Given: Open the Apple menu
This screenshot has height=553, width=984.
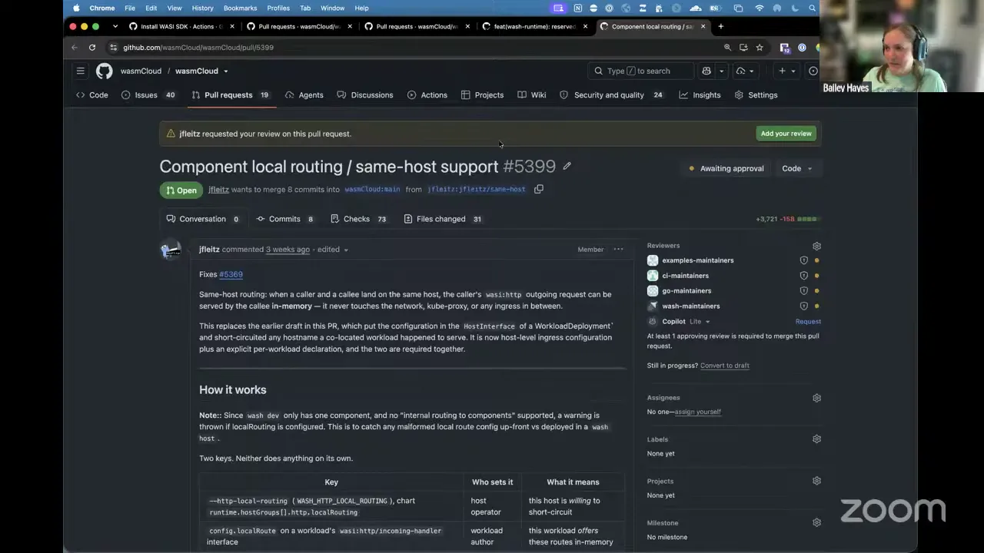Looking at the screenshot, I should click(76, 8).
